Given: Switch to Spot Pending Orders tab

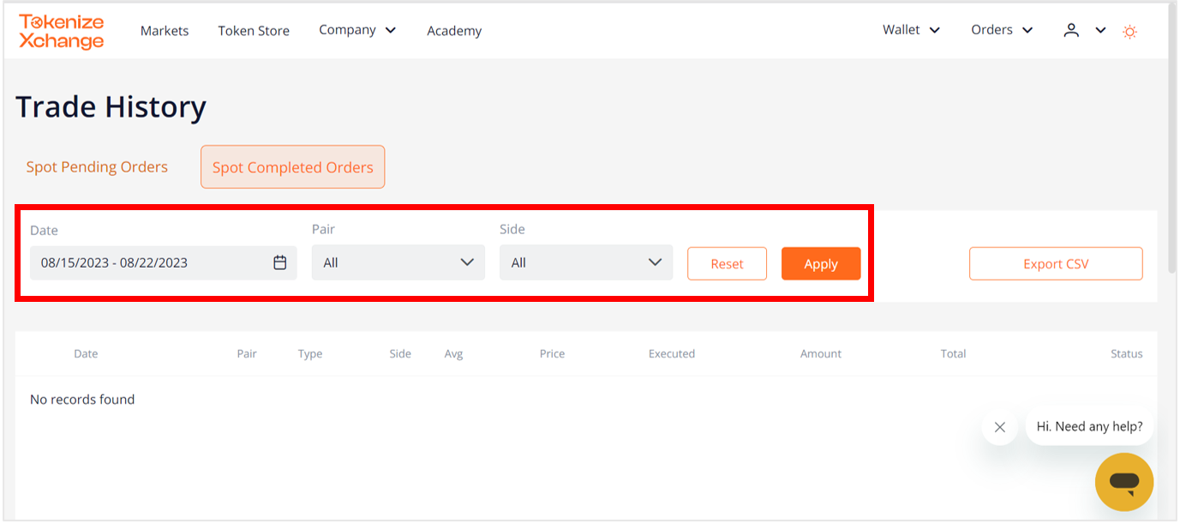Looking at the screenshot, I should [97, 167].
